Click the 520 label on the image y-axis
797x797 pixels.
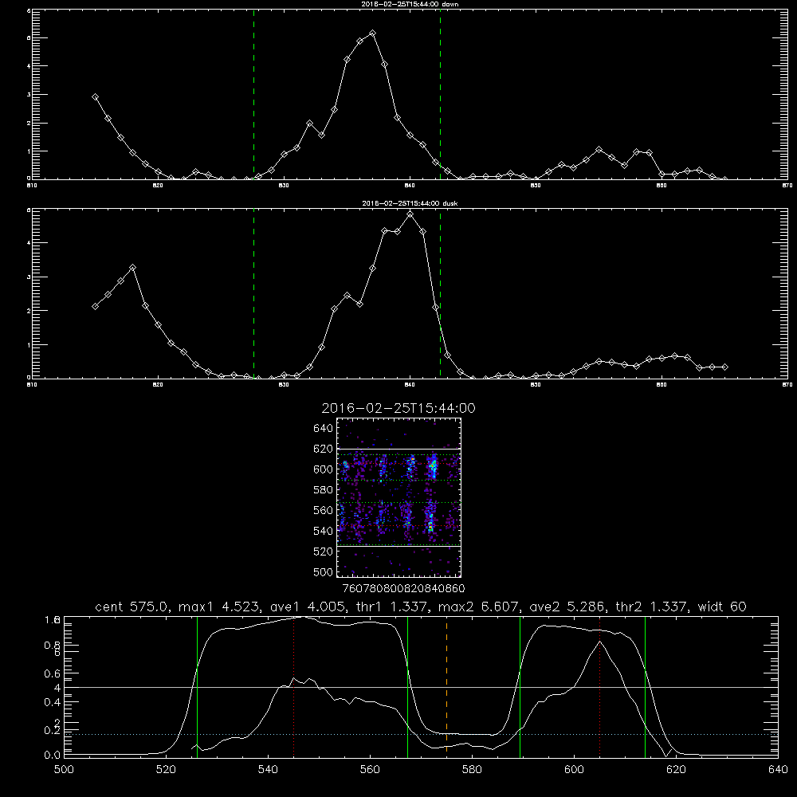tap(324, 552)
